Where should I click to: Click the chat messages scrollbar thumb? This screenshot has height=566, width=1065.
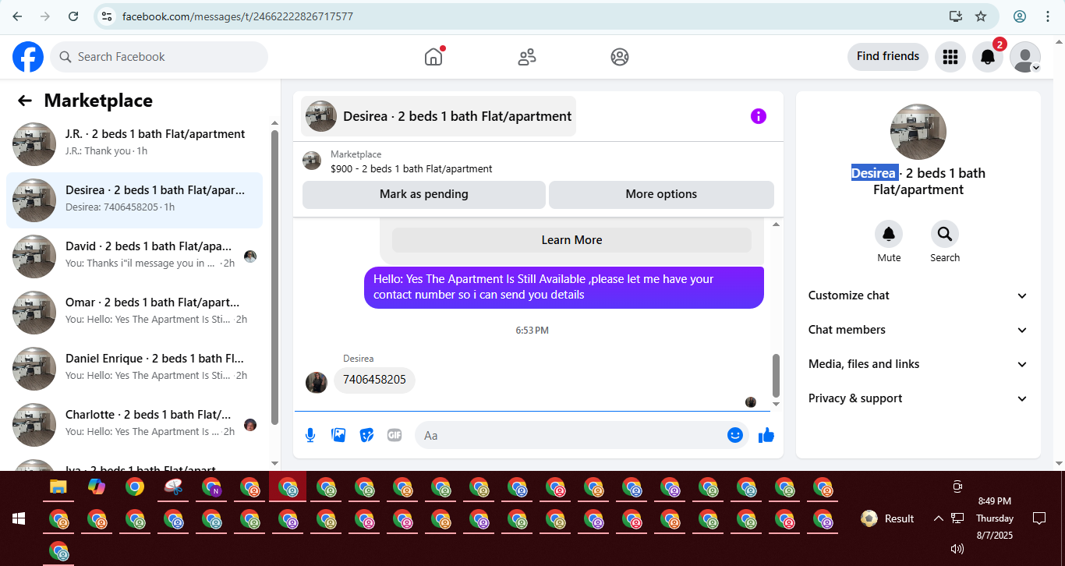[776, 376]
